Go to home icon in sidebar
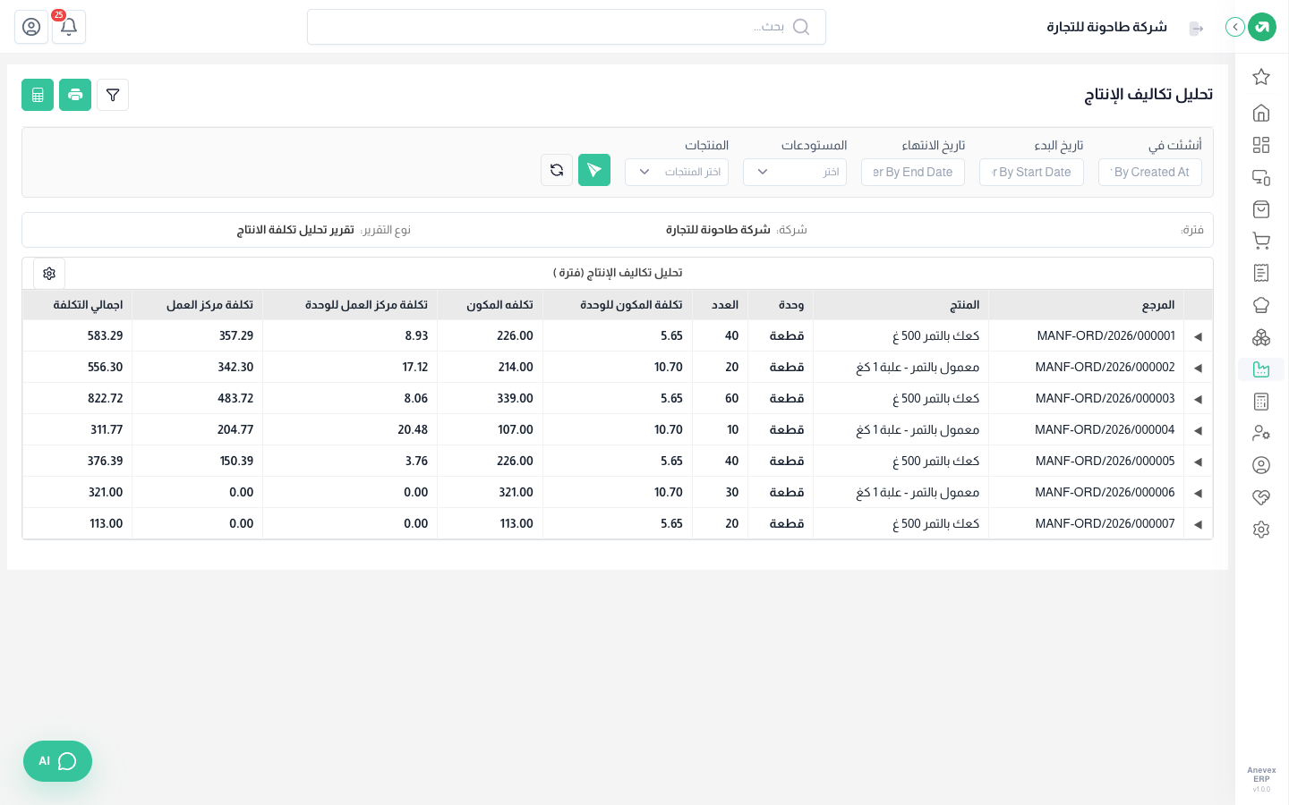 tap(1261, 113)
